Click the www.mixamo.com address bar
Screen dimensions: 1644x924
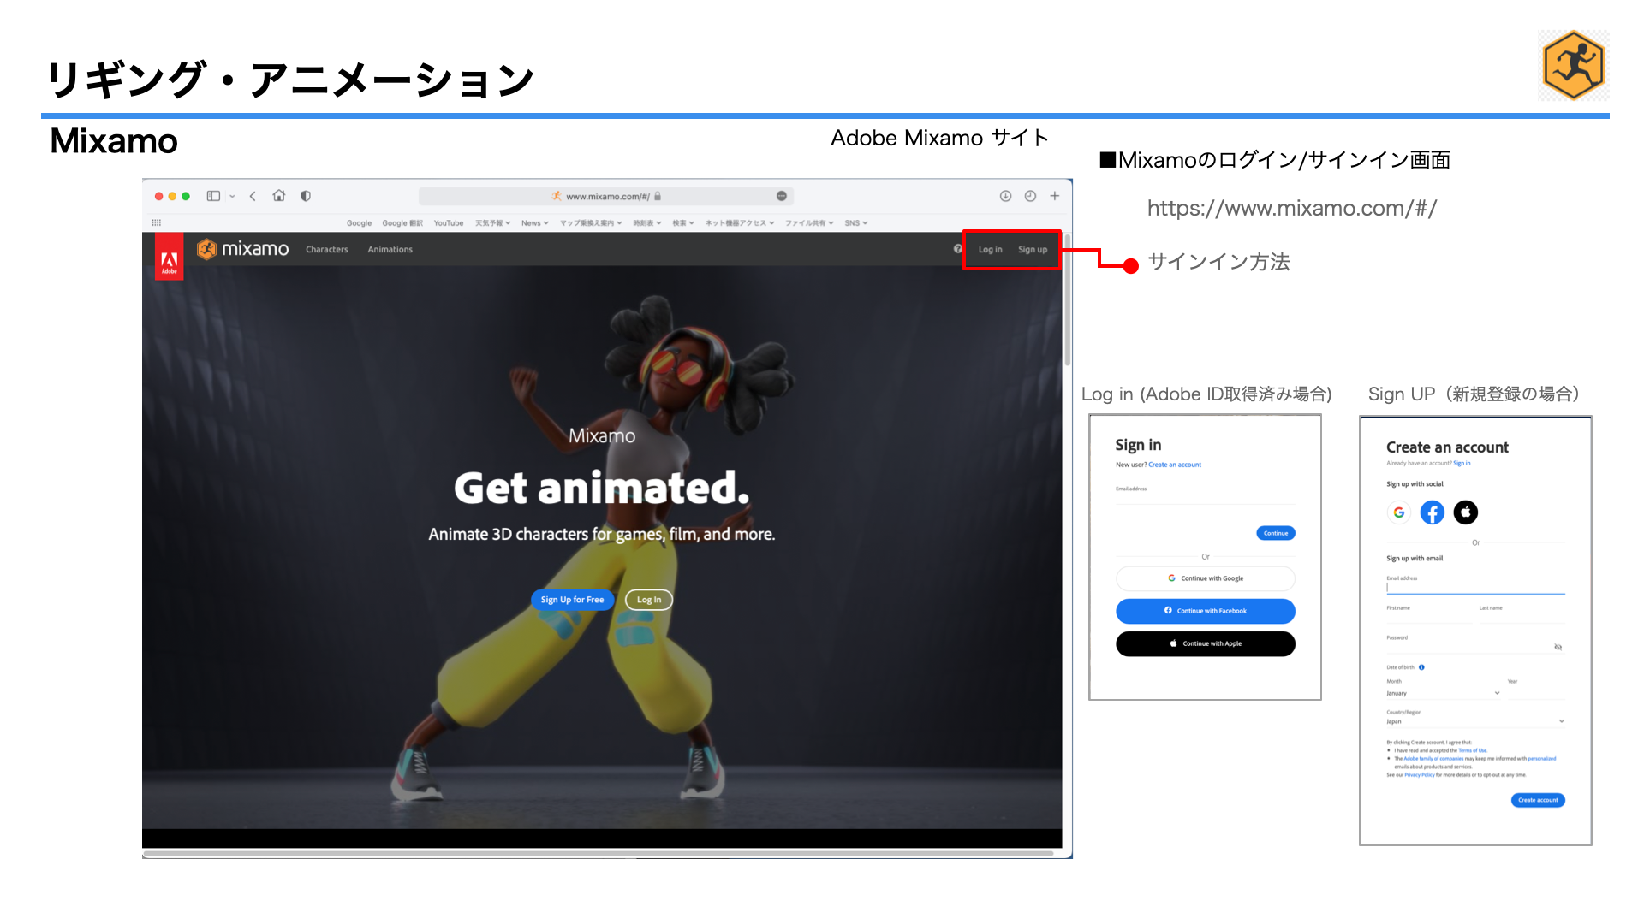[606, 196]
